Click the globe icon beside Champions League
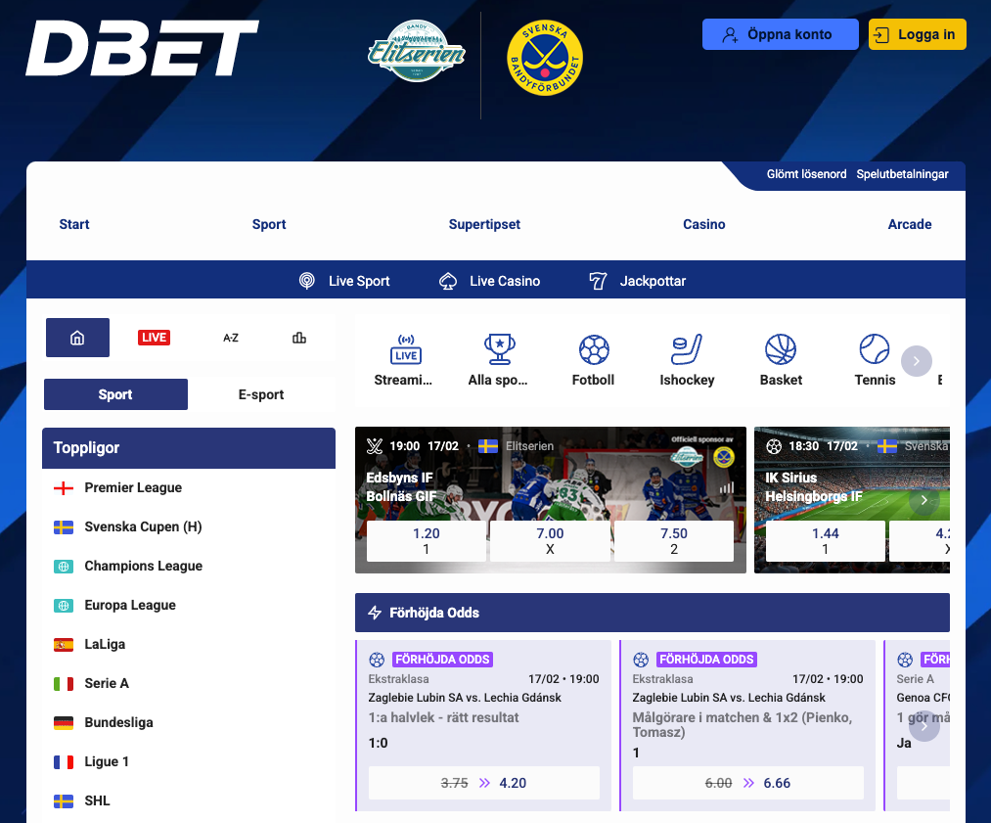 [x=64, y=567]
